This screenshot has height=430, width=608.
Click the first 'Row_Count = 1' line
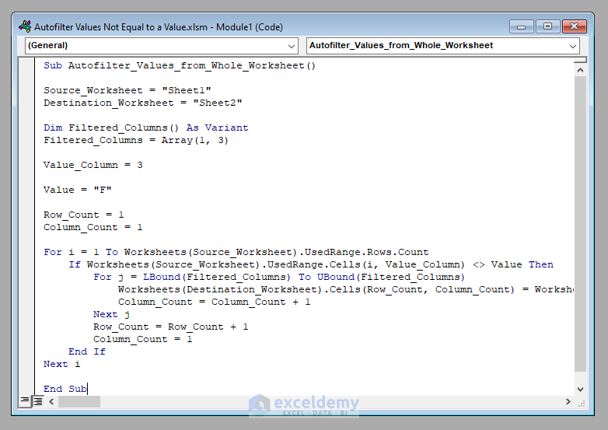coord(84,215)
